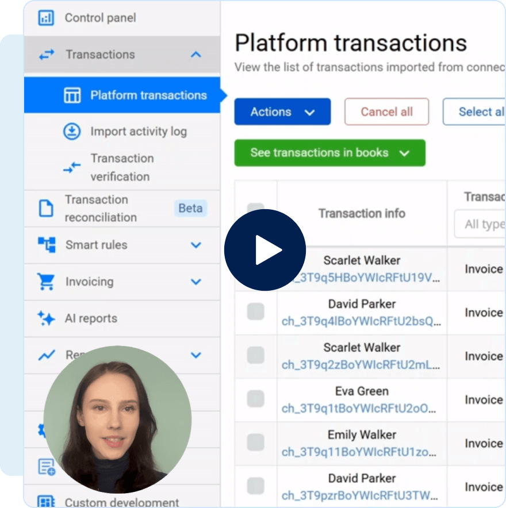Screen dimensions: 506x508
Task: Open AI reports menu item
Action: click(122, 318)
